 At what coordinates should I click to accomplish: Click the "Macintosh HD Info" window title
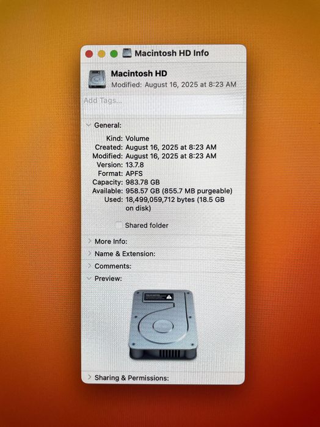(172, 53)
